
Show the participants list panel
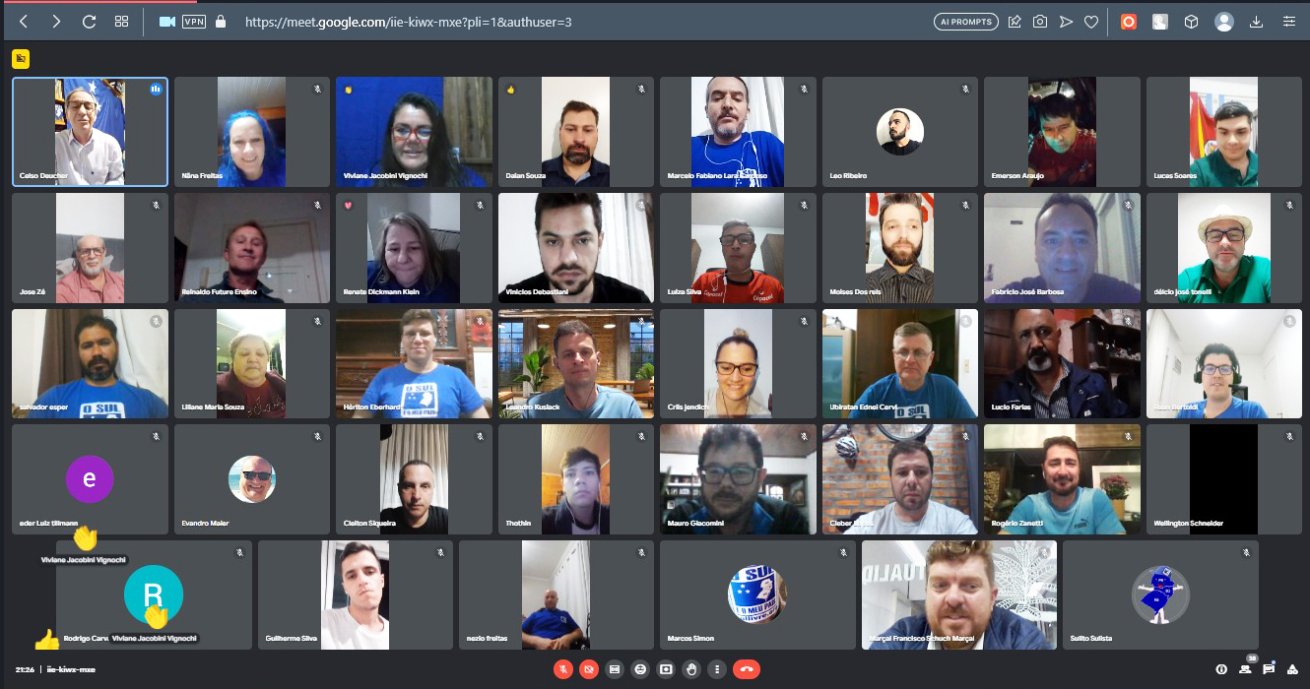(1245, 669)
